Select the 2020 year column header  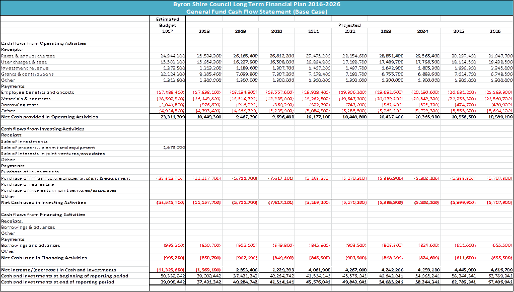click(277, 31)
